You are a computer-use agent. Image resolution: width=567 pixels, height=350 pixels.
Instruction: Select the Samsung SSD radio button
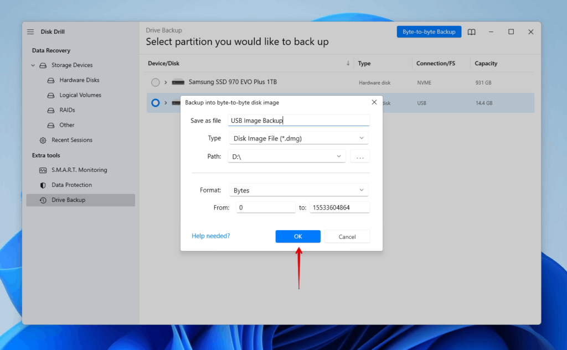click(x=155, y=82)
